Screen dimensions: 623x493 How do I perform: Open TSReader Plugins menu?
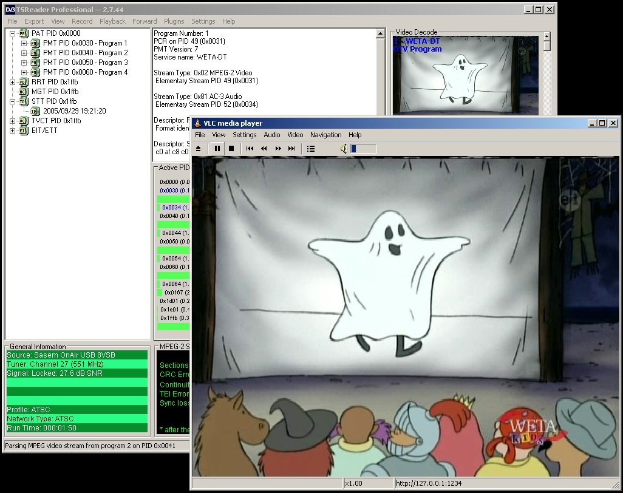(x=174, y=21)
